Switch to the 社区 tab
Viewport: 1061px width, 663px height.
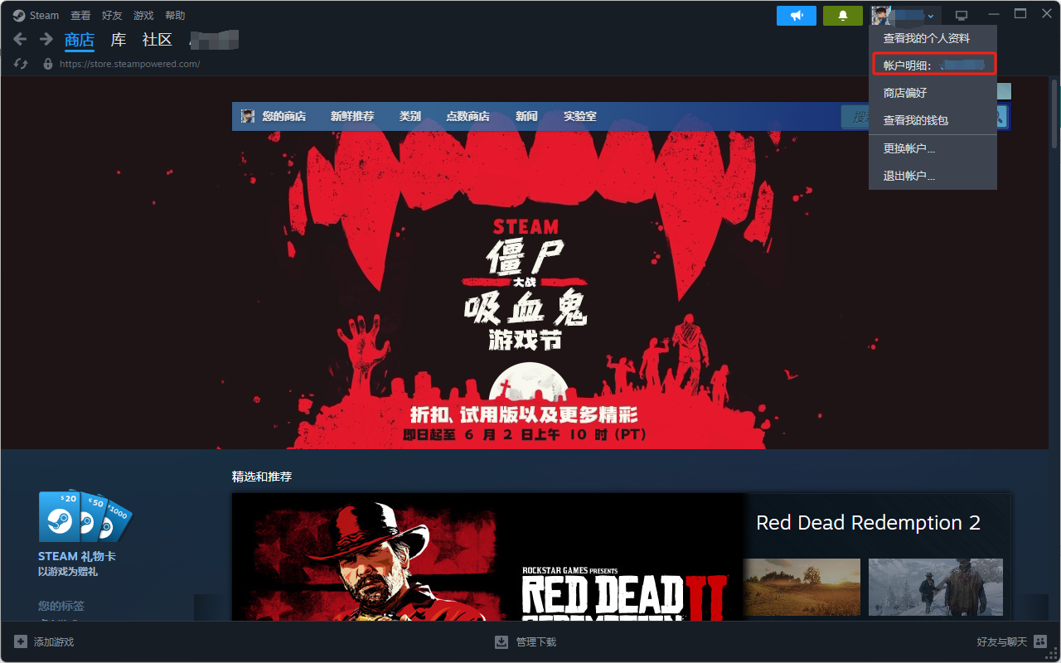(157, 40)
